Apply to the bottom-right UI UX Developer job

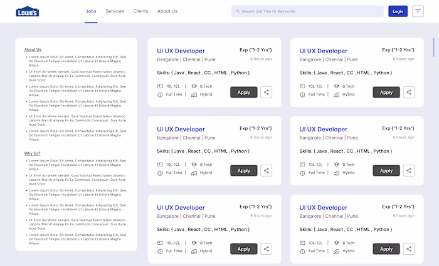coord(386,248)
